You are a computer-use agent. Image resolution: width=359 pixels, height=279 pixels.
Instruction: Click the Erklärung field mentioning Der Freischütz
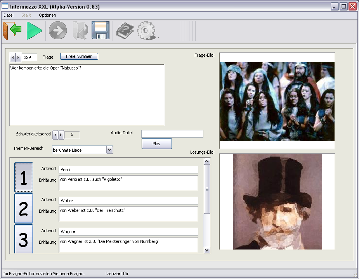pos(128,214)
